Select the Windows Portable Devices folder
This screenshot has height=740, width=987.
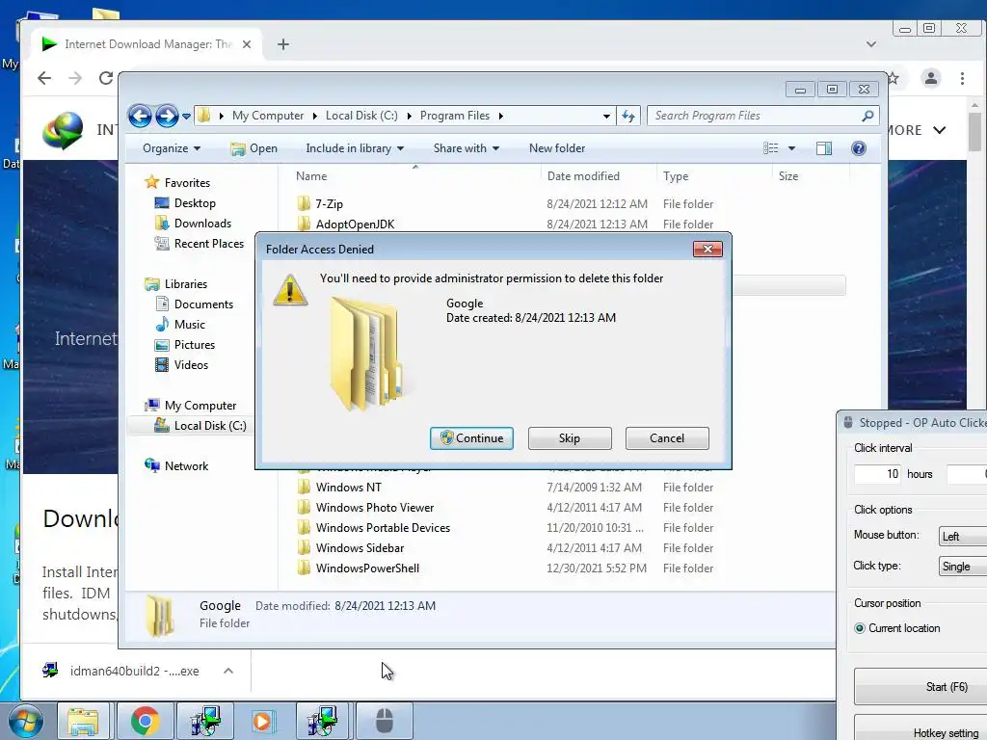(383, 527)
